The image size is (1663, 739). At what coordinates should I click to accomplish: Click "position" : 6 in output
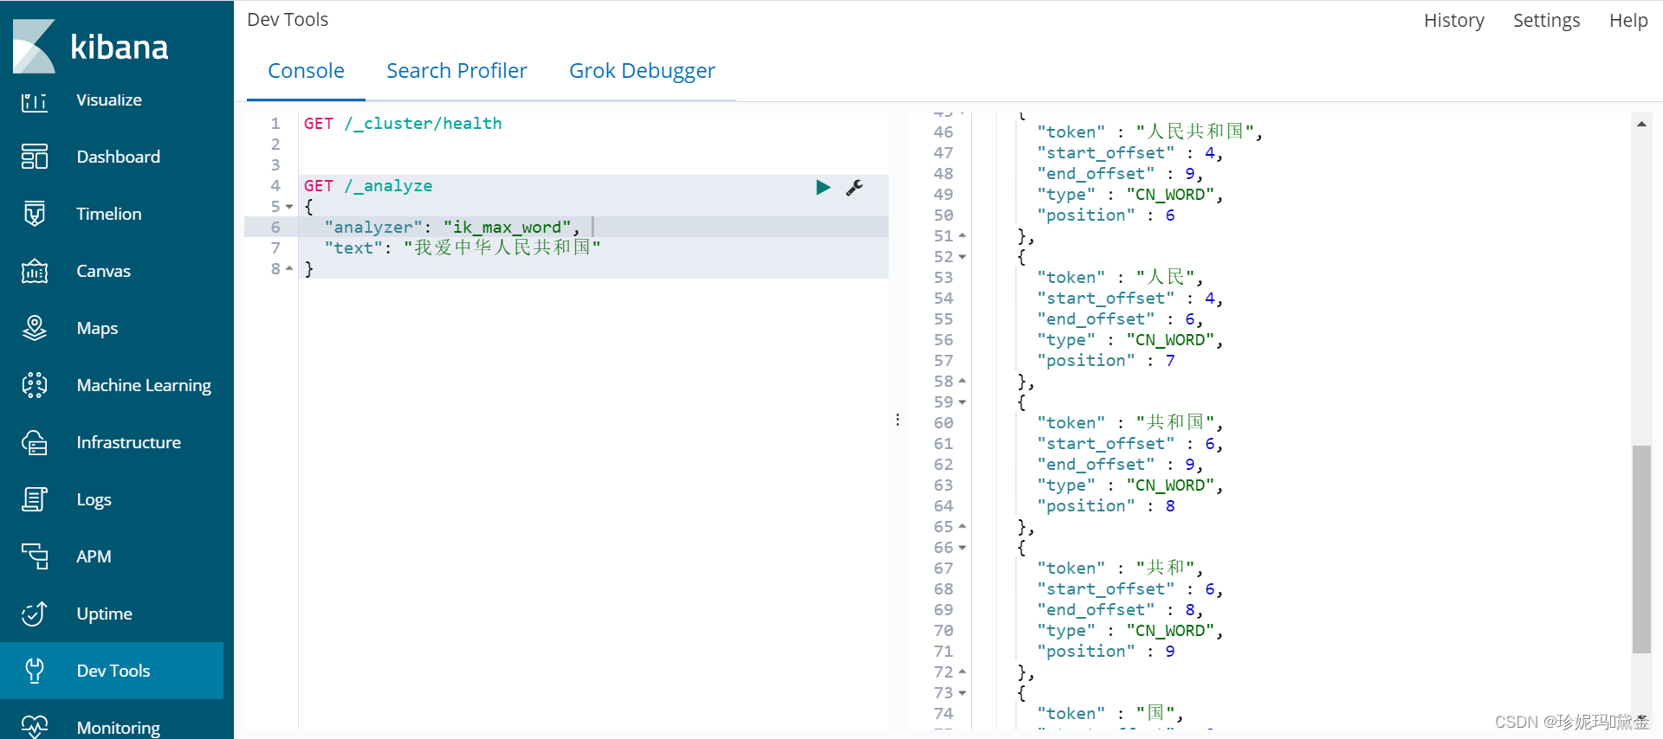[x=1106, y=215]
